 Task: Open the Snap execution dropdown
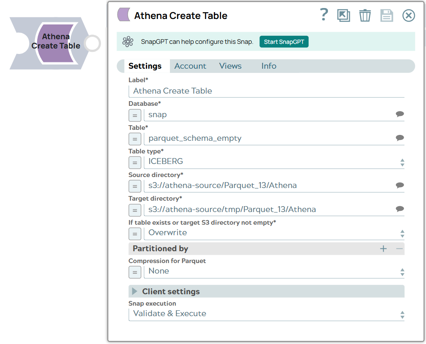click(x=401, y=314)
